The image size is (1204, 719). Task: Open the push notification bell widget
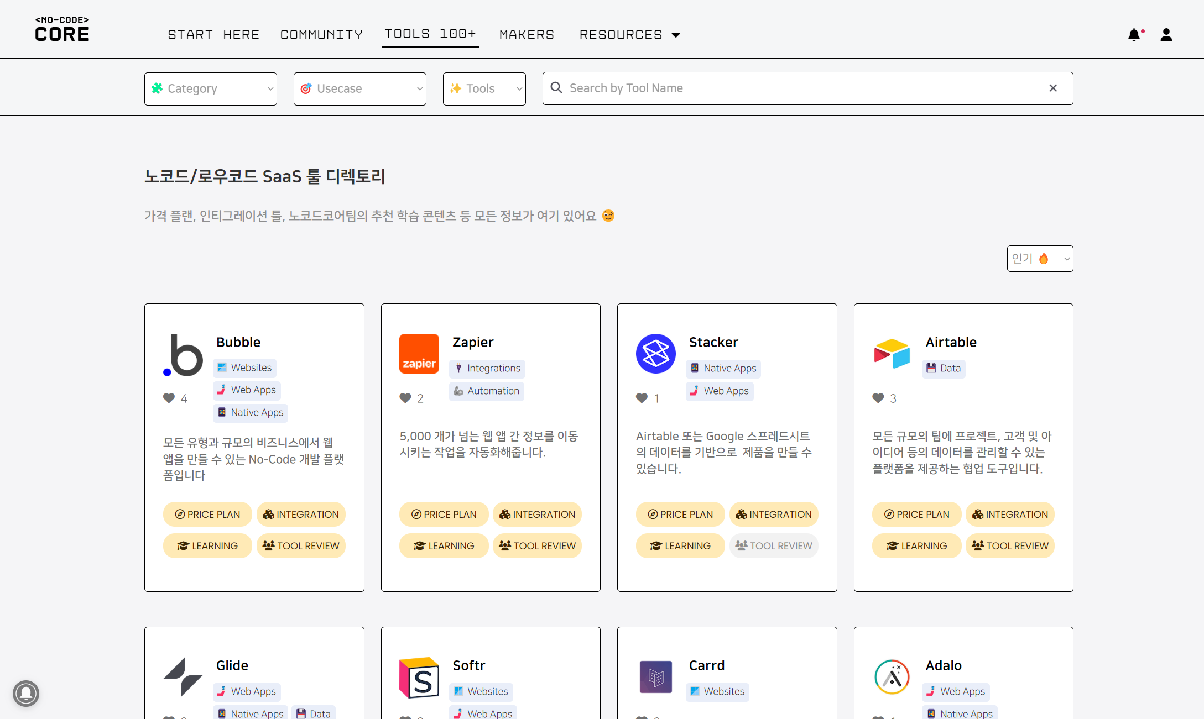tap(26, 693)
